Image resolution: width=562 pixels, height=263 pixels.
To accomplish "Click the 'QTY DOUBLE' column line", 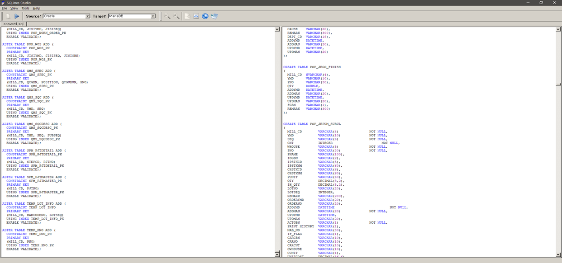I will (x=304, y=86).
